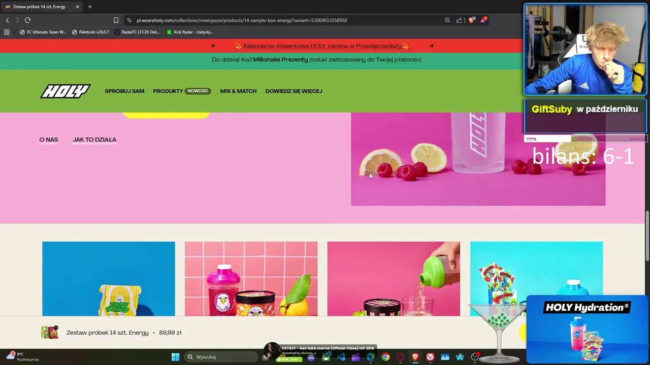This screenshot has height=365, width=650.
Task: Open Xbox app from the taskbar
Action: [326, 357]
